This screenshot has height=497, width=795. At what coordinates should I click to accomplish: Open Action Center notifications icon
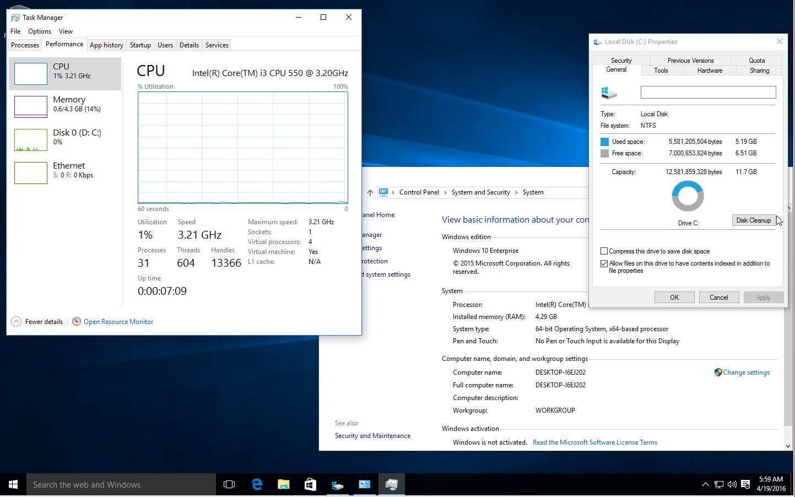(x=745, y=485)
